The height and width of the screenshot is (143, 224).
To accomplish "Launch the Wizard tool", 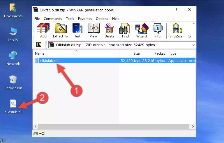I will tap(142, 30).
